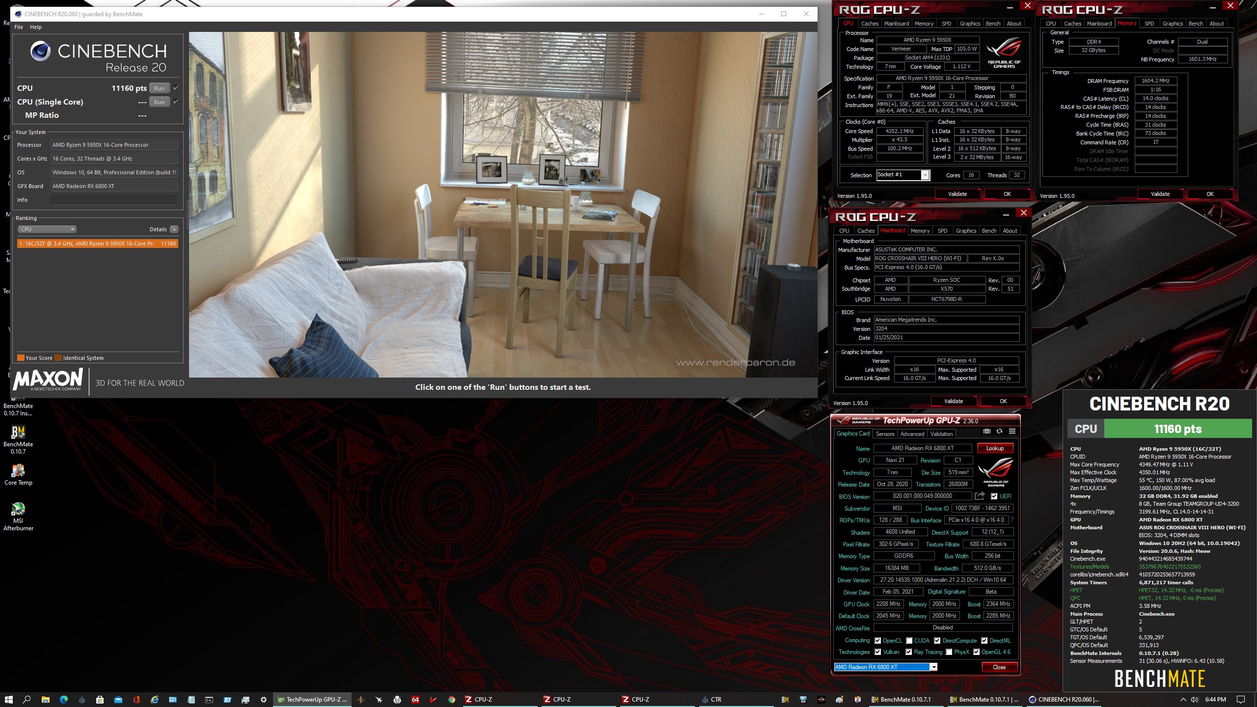Image resolution: width=1257 pixels, height=707 pixels.
Task: Open Office icon in the taskbar
Action: coord(137,699)
